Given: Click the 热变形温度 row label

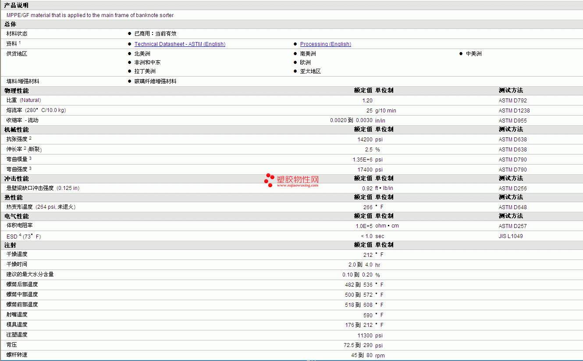Looking at the screenshot, I should tap(41, 207).
